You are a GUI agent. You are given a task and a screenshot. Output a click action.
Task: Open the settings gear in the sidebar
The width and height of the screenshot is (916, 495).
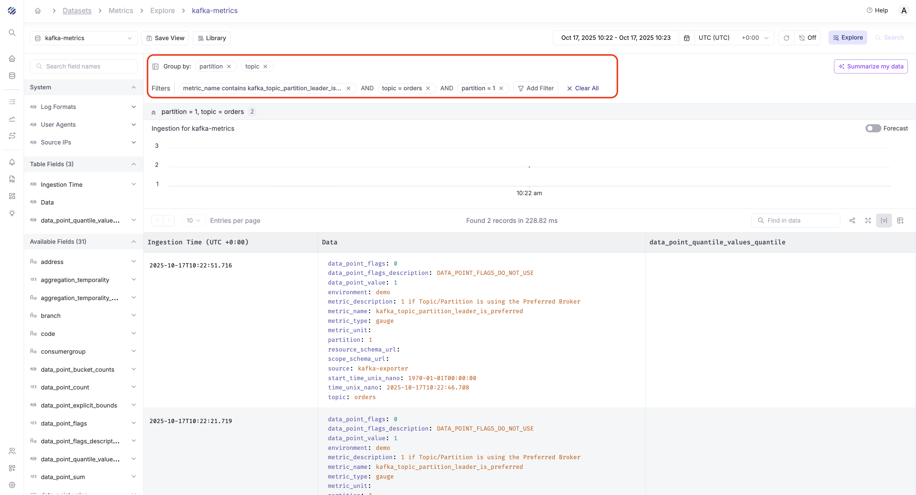[12, 485]
